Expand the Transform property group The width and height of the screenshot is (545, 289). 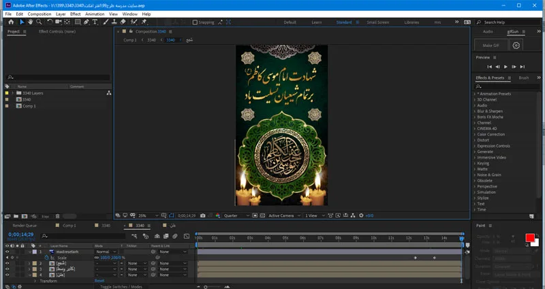pyautogui.click(x=35, y=281)
